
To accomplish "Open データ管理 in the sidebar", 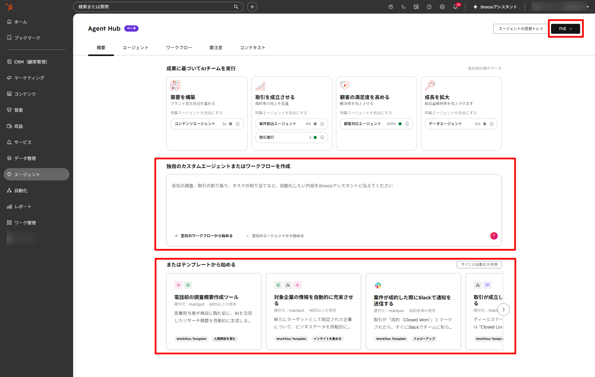I will coord(37,158).
